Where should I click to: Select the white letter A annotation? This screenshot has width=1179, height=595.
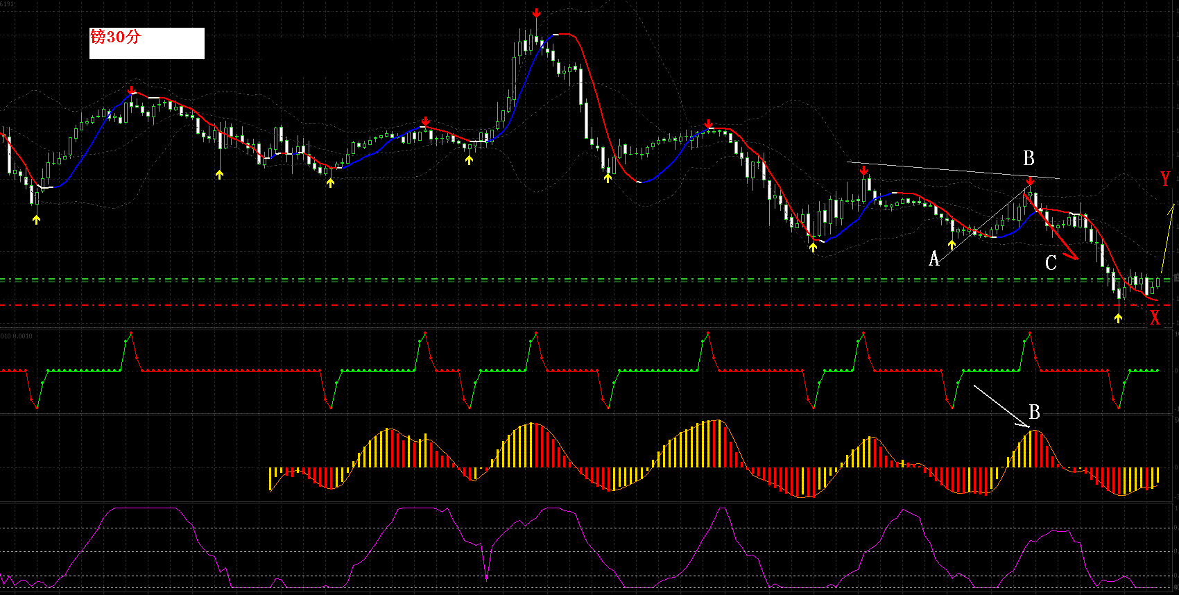coord(934,259)
